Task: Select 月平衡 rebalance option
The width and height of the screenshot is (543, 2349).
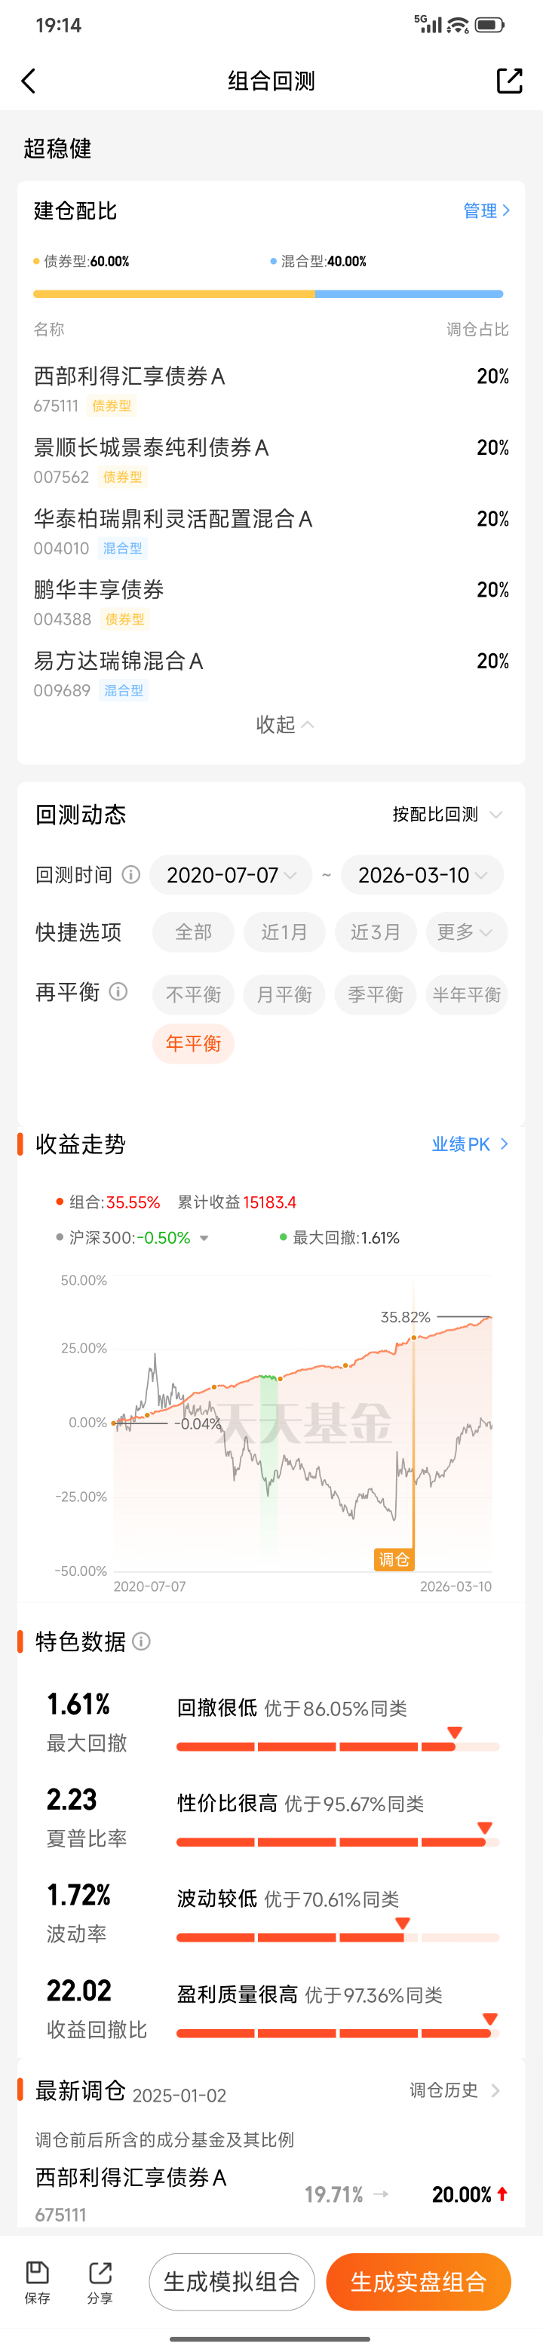Action: [x=284, y=994]
